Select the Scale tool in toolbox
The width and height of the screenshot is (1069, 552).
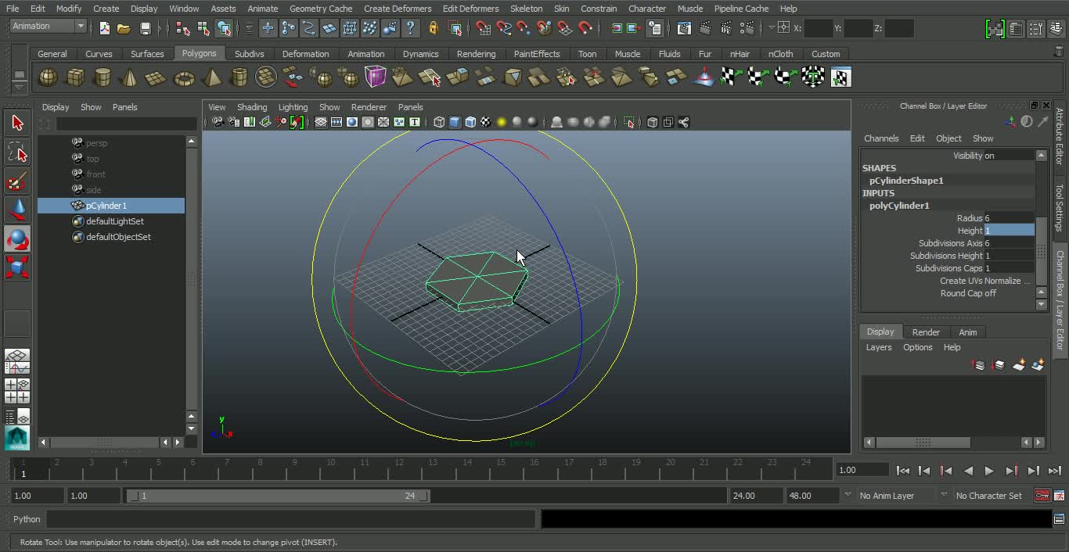click(x=17, y=268)
